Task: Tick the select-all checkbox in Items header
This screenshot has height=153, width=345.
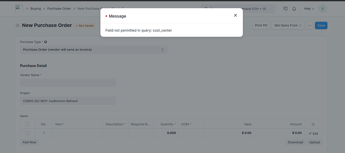Action: coord(28,124)
